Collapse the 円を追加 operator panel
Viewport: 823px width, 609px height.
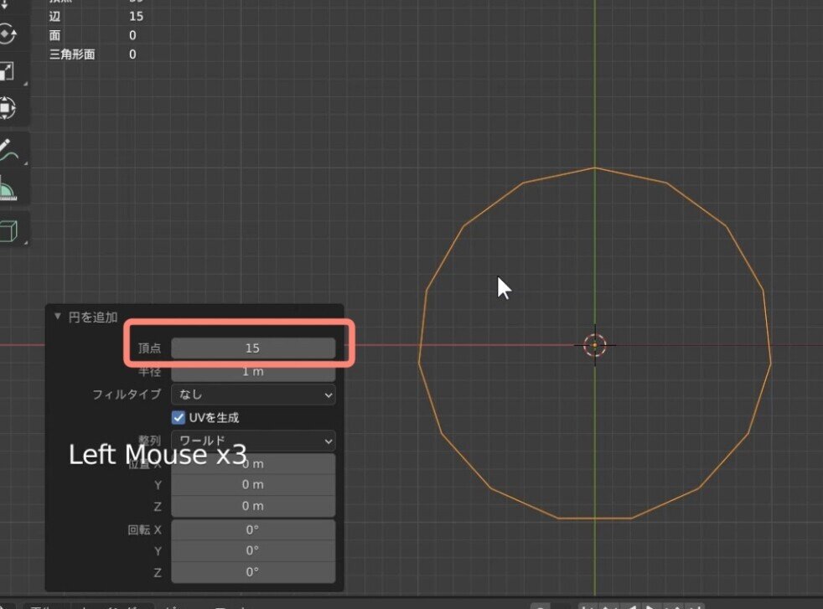57,317
